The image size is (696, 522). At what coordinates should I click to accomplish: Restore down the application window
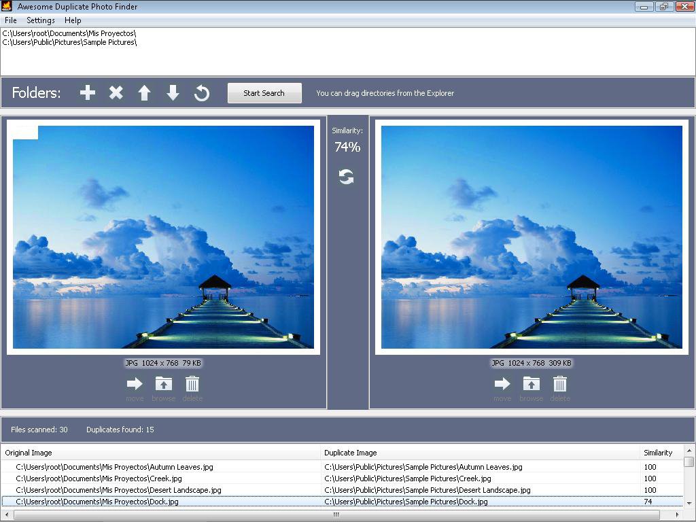click(x=664, y=6)
